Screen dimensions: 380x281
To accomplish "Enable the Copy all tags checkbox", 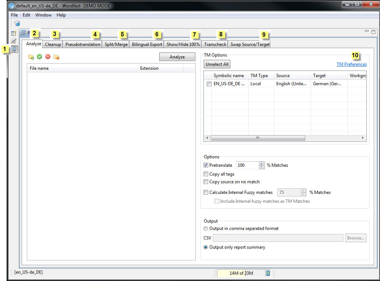I will [206, 174].
